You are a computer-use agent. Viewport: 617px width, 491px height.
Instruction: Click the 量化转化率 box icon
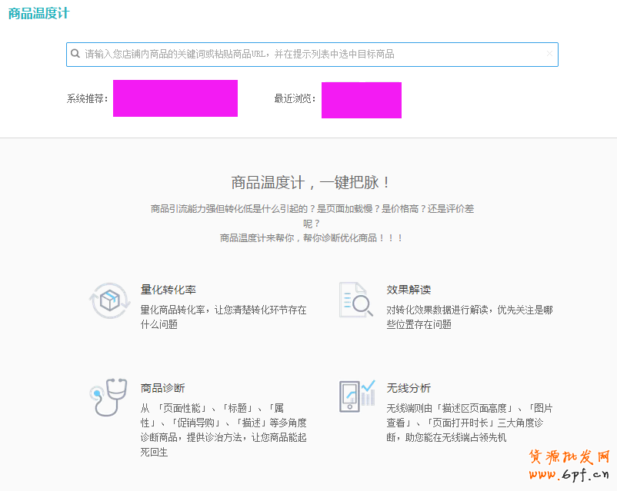[109, 300]
